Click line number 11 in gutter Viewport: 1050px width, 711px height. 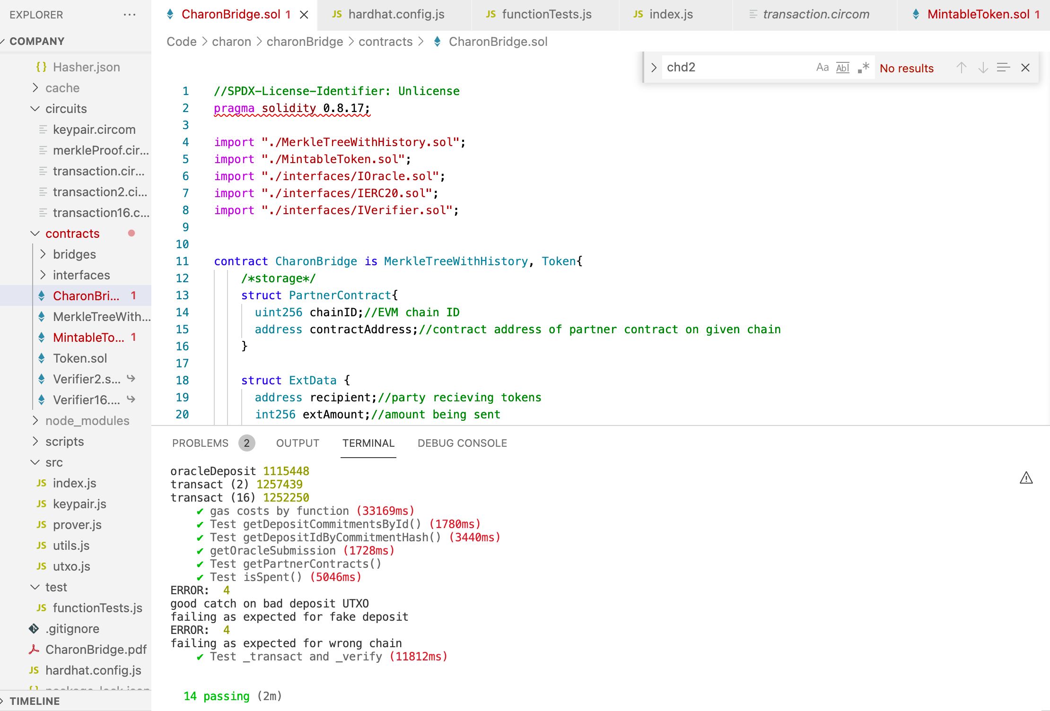[x=183, y=261]
